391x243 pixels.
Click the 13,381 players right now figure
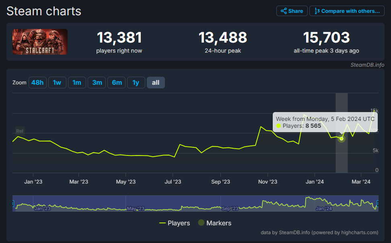coord(119,38)
